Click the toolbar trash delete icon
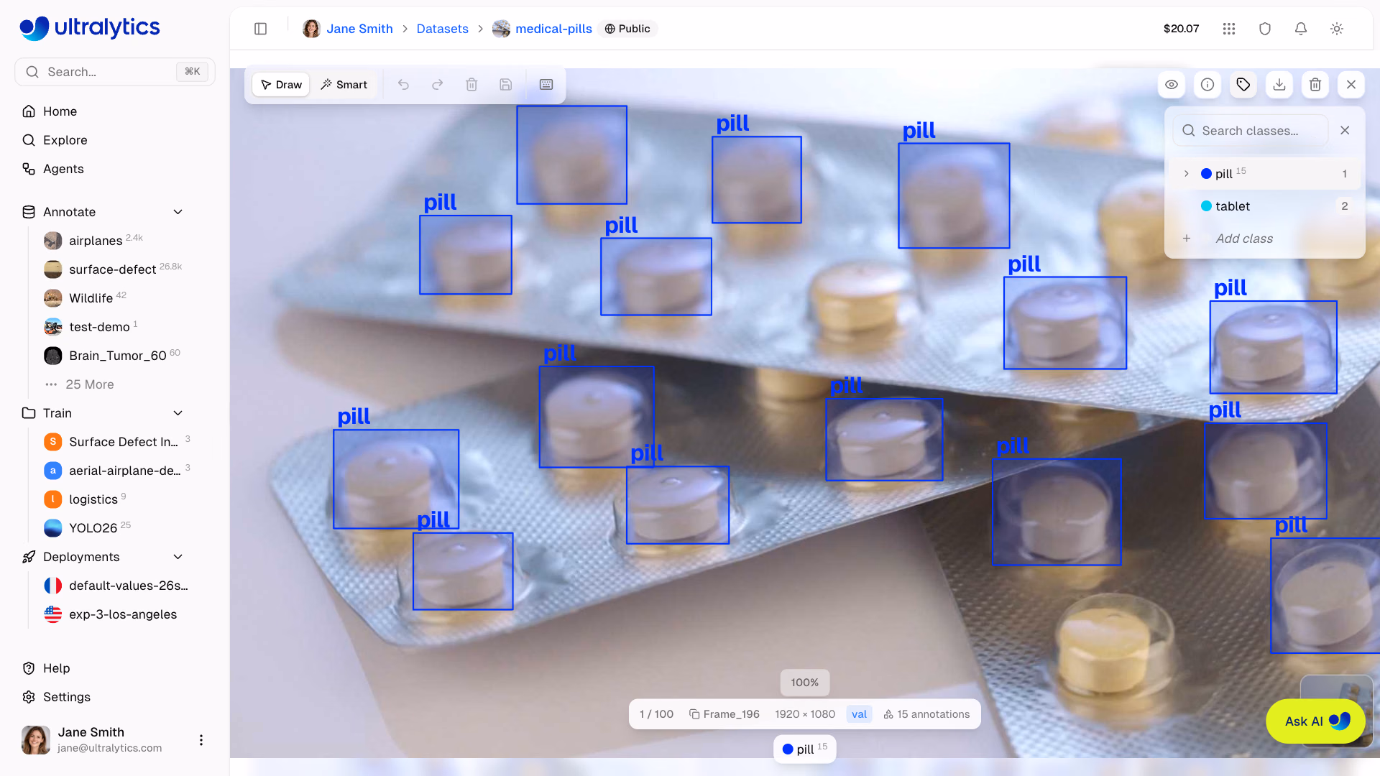Viewport: 1380px width, 776px height. point(471,85)
